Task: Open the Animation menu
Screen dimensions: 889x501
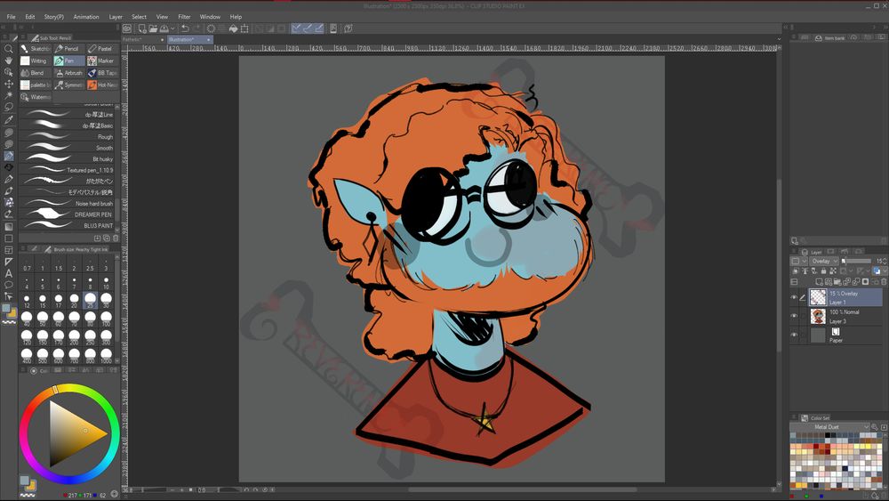Action: tap(86, 16)
